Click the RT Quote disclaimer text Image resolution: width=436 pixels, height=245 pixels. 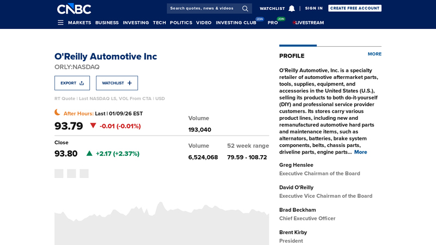[110, 99]
